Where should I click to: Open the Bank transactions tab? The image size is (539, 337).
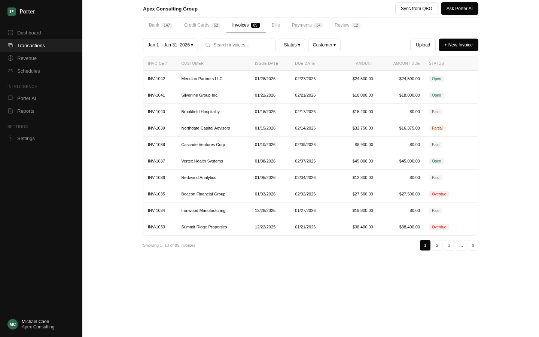(x=154, y=25)
